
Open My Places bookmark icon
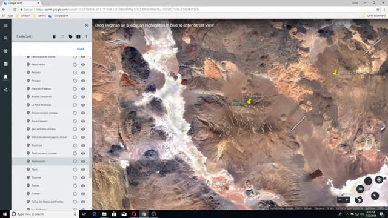coord(5,77)
